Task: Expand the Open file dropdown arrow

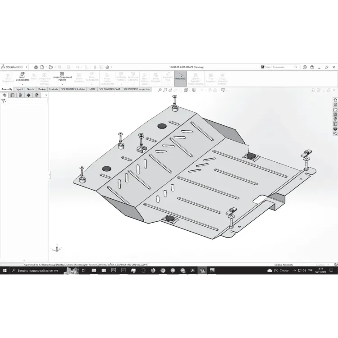Action: coord(55,67)
